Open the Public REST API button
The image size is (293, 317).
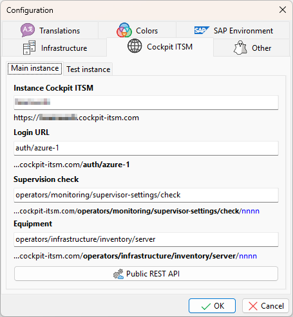[x=146, y=274]
